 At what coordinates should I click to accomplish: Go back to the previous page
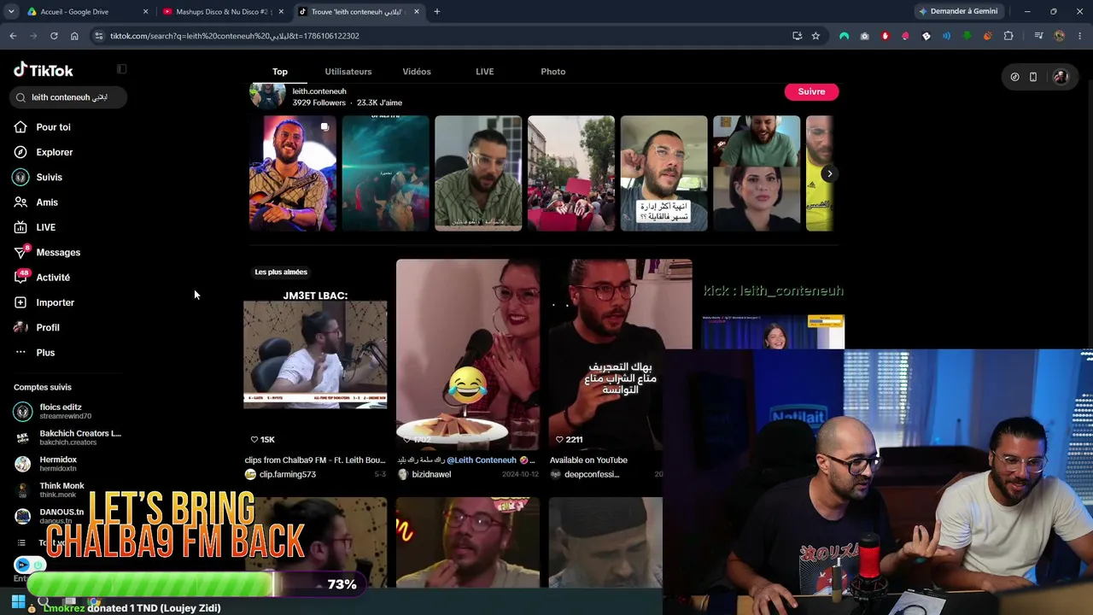(13, 36)
